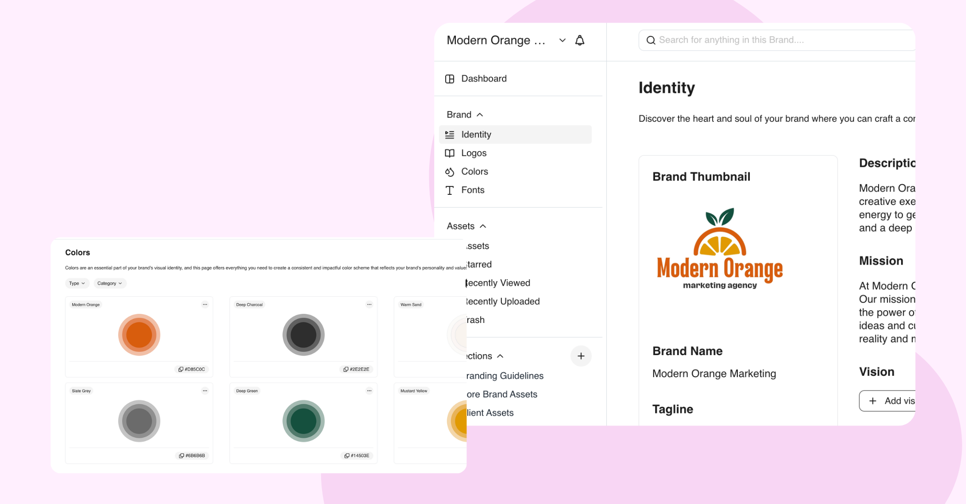Click the Dashboard grid icon
Viewport: 966px width, 504px height.
tap(449, 79)
